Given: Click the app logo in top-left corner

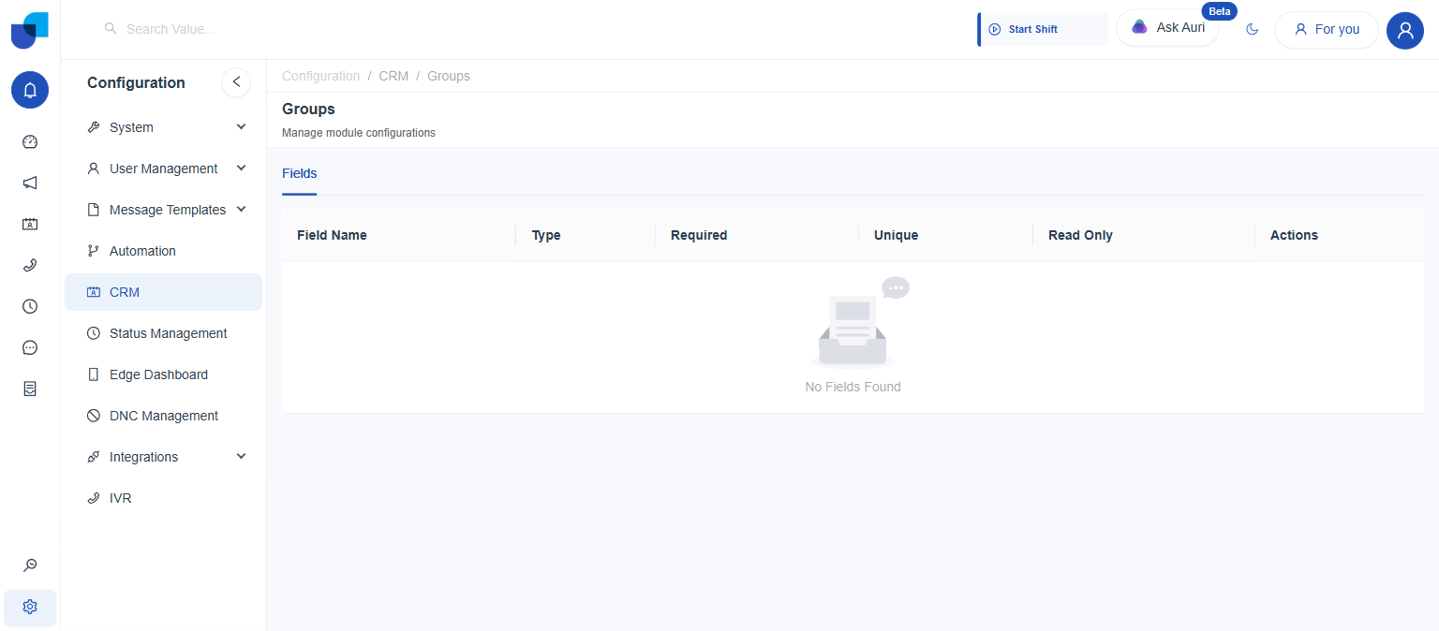Looking at the screenshot, I should tap(30, 30).
